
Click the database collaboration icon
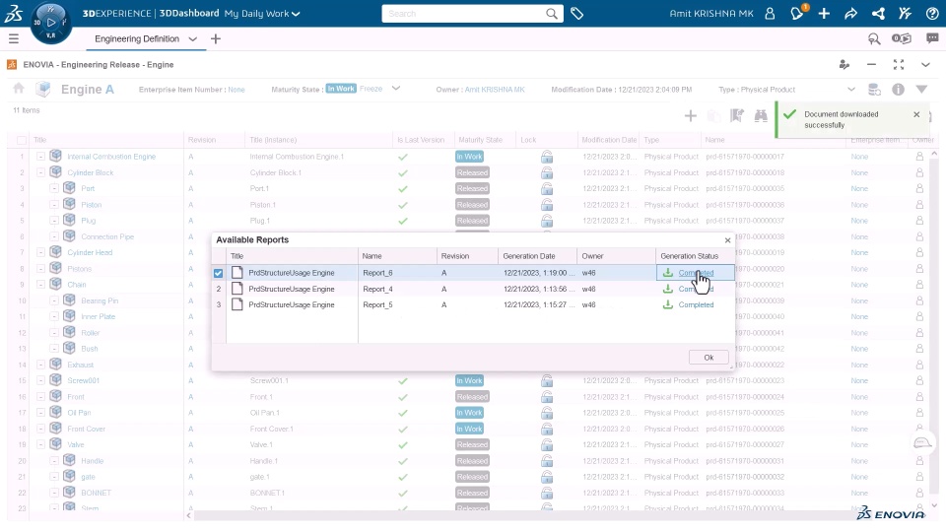pyautogui.click(x=874, y=90)
